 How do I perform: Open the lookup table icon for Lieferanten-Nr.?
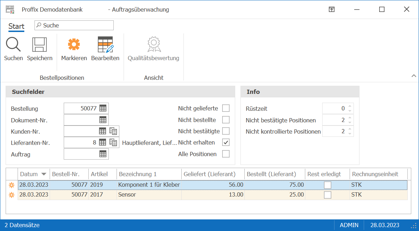coord(102,142)
